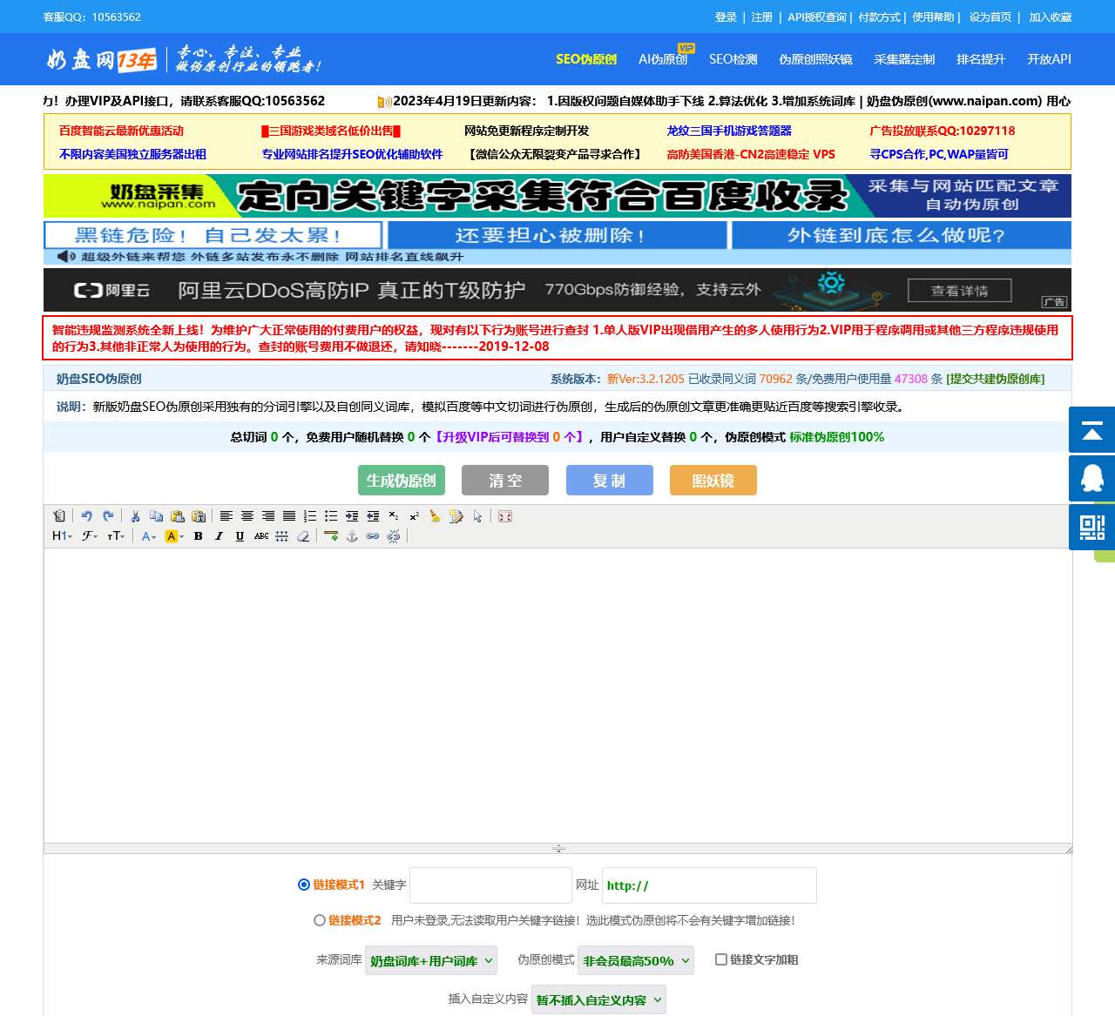Screen dimensions: 1115x1016
Task: Apply strikethrough formatting
Action: (x=261, y=536)
